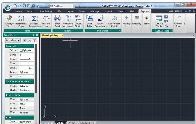Choose the Text on Line tool
This screenshot has height=124, width=196.
pyautogui.click(x=46, y=21)
